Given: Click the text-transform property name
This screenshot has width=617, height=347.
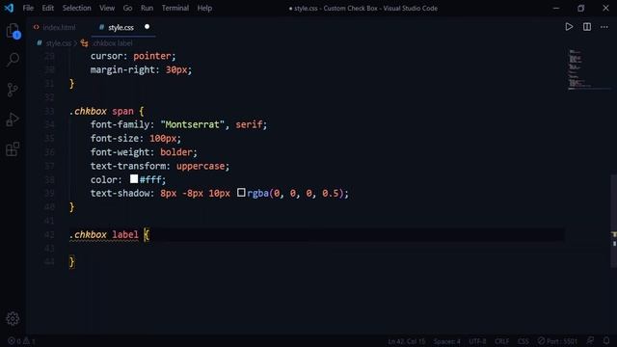Looking at the screenshot, I should 128,166.
